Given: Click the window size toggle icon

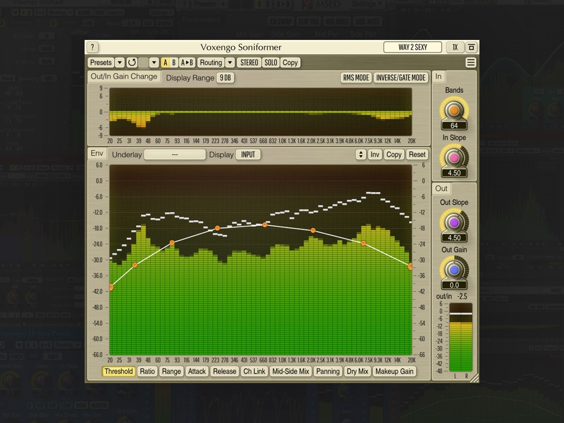Looking at the screenshot, I should coord(471,47).
